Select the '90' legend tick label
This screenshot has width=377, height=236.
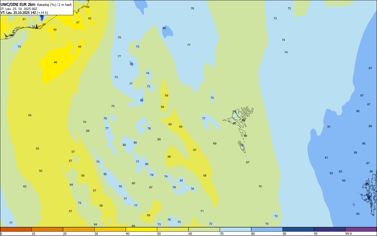tap(284, 234)
